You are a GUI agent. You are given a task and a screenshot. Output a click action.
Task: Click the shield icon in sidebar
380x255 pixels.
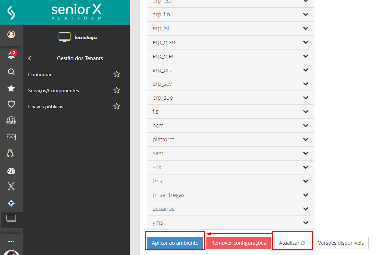[x=11, y=104]
